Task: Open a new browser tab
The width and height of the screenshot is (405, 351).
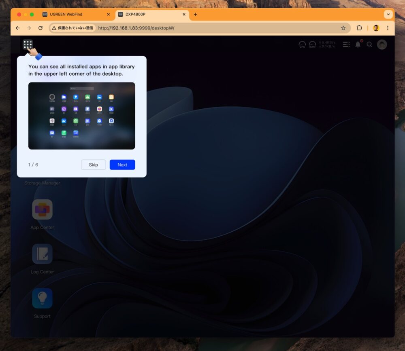Action: (195, 14)
